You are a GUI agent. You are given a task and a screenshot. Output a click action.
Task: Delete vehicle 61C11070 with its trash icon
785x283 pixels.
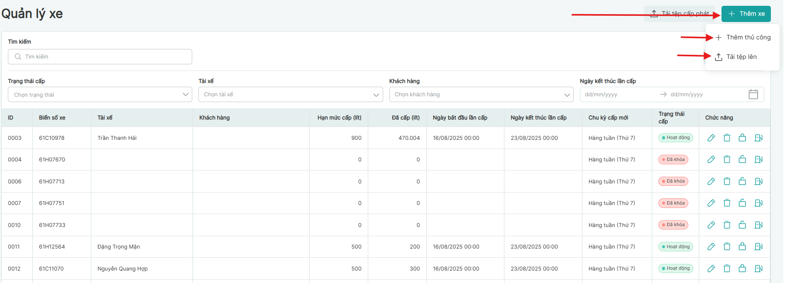[727, 268]
